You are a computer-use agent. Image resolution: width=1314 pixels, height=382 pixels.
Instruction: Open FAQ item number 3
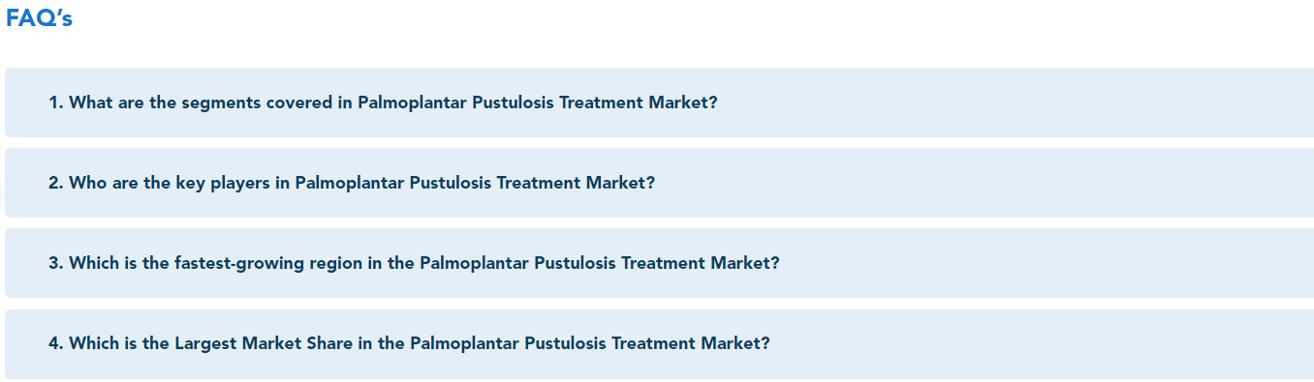[659, 263]
